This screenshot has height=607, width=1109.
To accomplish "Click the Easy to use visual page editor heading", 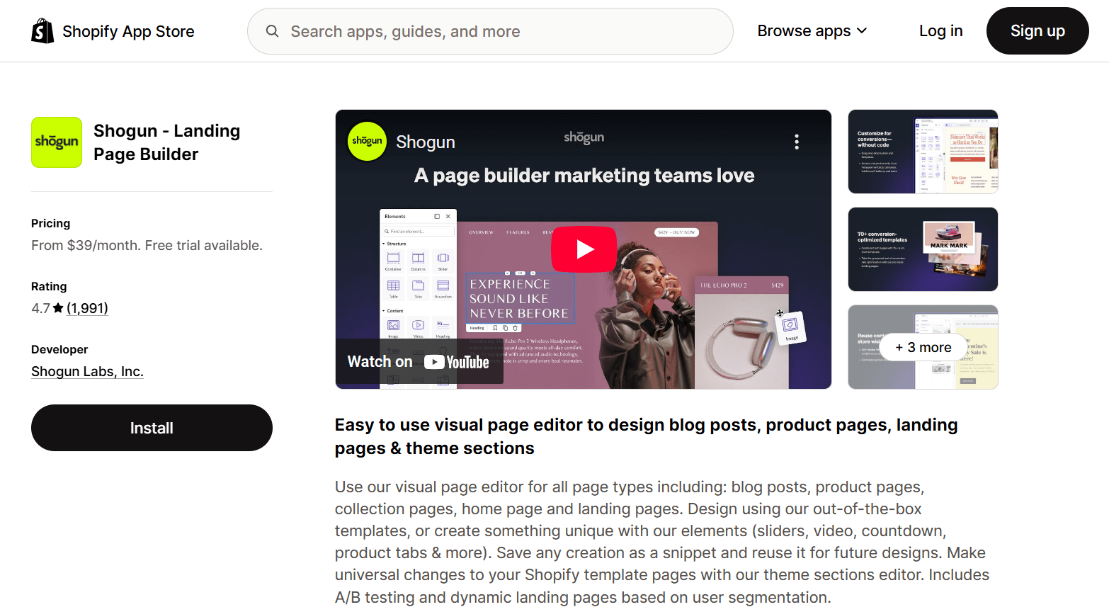I will click(646, 436).
